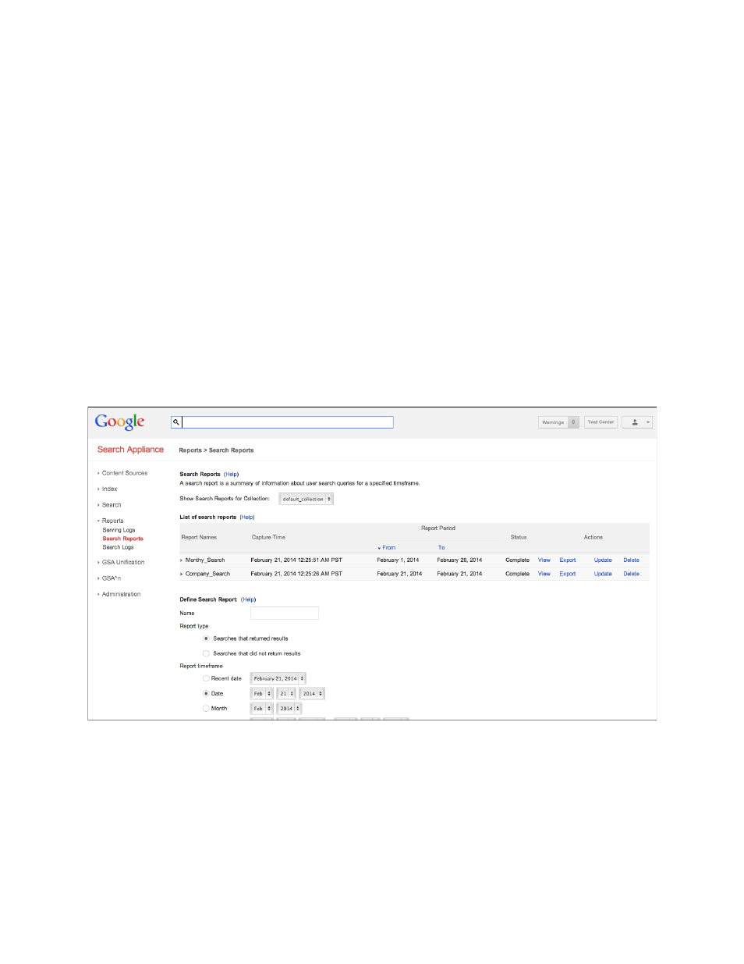The image size is (744, 964).
Task: Choose the Month timeframe radio
Action: [206, 709]
